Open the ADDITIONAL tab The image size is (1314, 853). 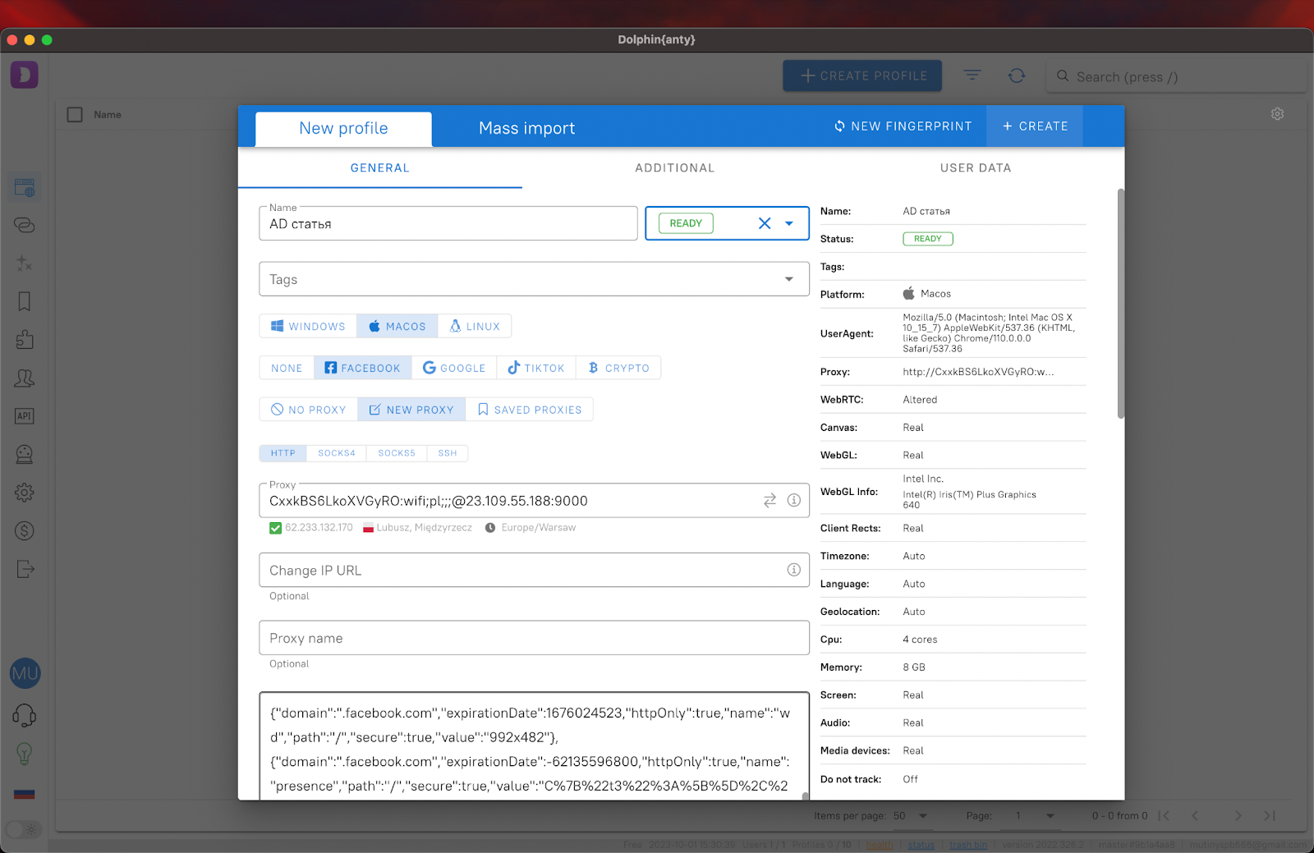point(675,168)
